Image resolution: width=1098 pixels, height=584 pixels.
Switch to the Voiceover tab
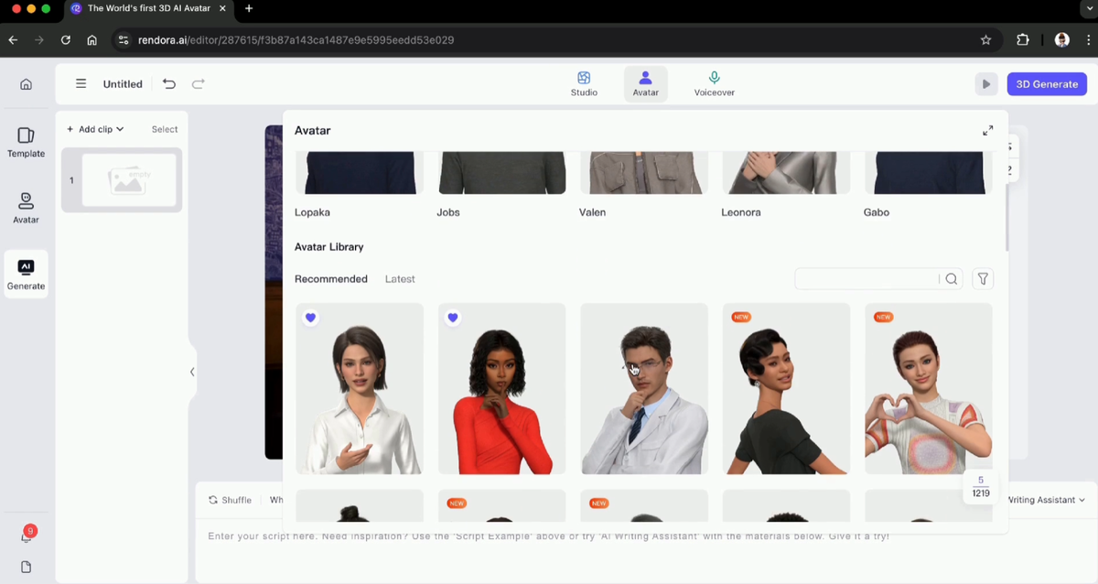(714, 83)
